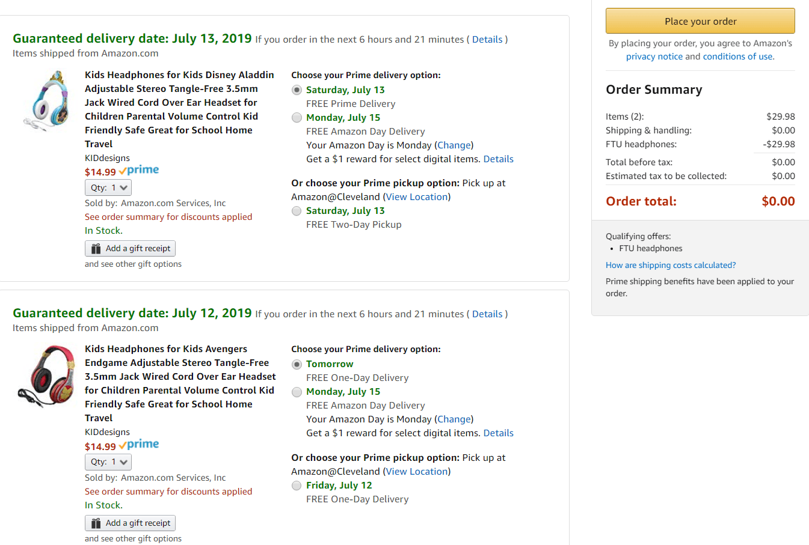Select Tomorrow One-Day Delivery option
This screenshot has width=809, height=545.
click(x=297, y=364)
